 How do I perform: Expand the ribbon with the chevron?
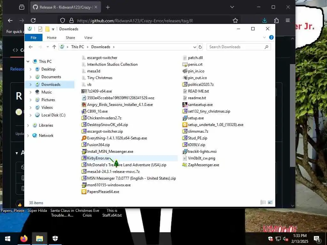[x=264, y=38]
